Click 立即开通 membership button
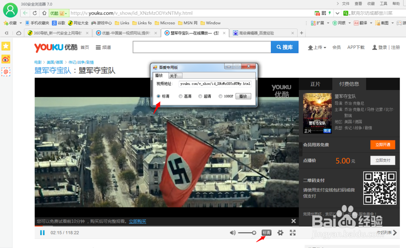The height and width of the screenshot is (248, 406). coord(383,144)
